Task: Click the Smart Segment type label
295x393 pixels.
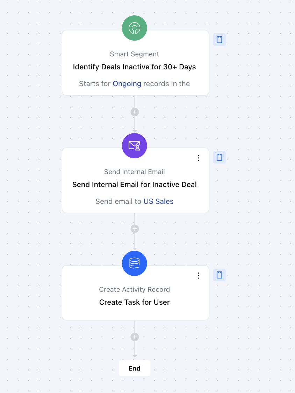Action: [134, 54]
